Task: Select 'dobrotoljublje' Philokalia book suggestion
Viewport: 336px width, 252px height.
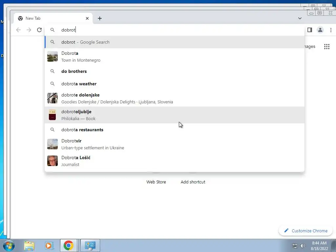Action: (175, 115)
